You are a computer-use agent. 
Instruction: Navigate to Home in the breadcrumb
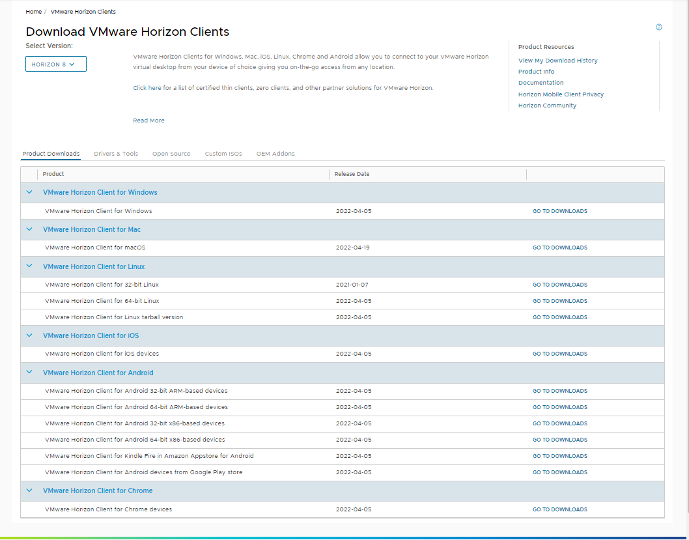33,12
